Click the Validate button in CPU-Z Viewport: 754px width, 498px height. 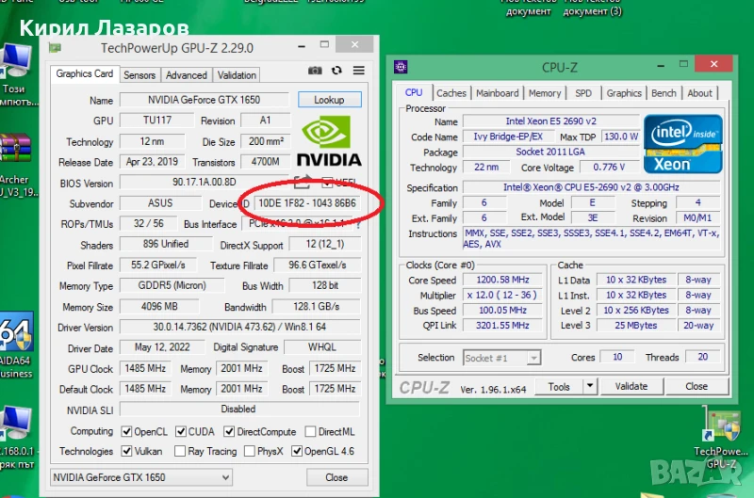(631, 386)
